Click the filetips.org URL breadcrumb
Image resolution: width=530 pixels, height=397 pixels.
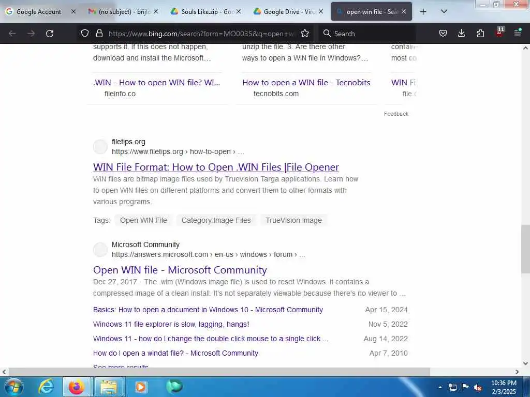click(x=178, y=151)
